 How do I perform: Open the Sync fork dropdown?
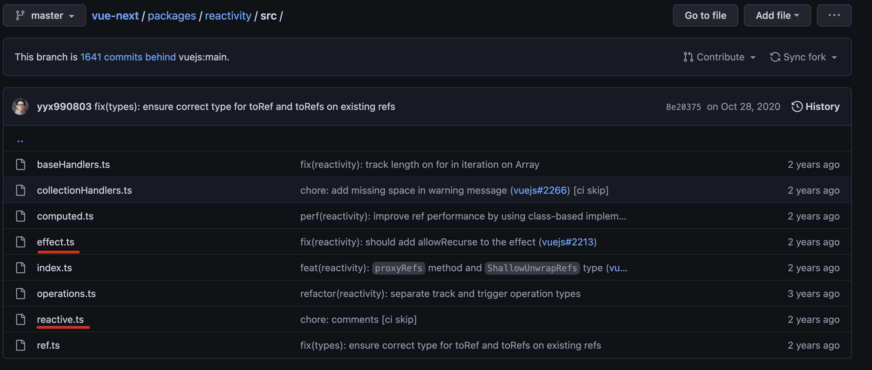pyautogui.click(x=804, y=57)
